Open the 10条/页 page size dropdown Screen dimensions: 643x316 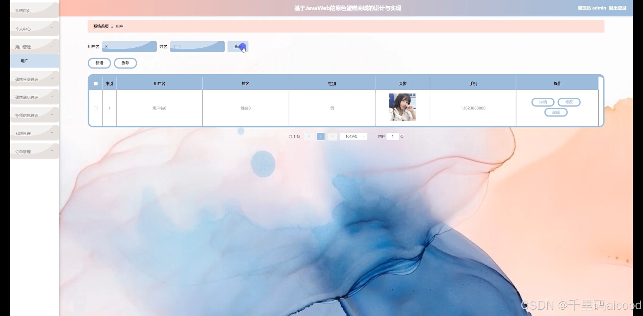coord(354,136)
